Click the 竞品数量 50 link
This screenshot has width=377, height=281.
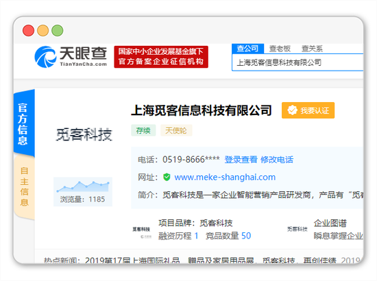point(228,236)
